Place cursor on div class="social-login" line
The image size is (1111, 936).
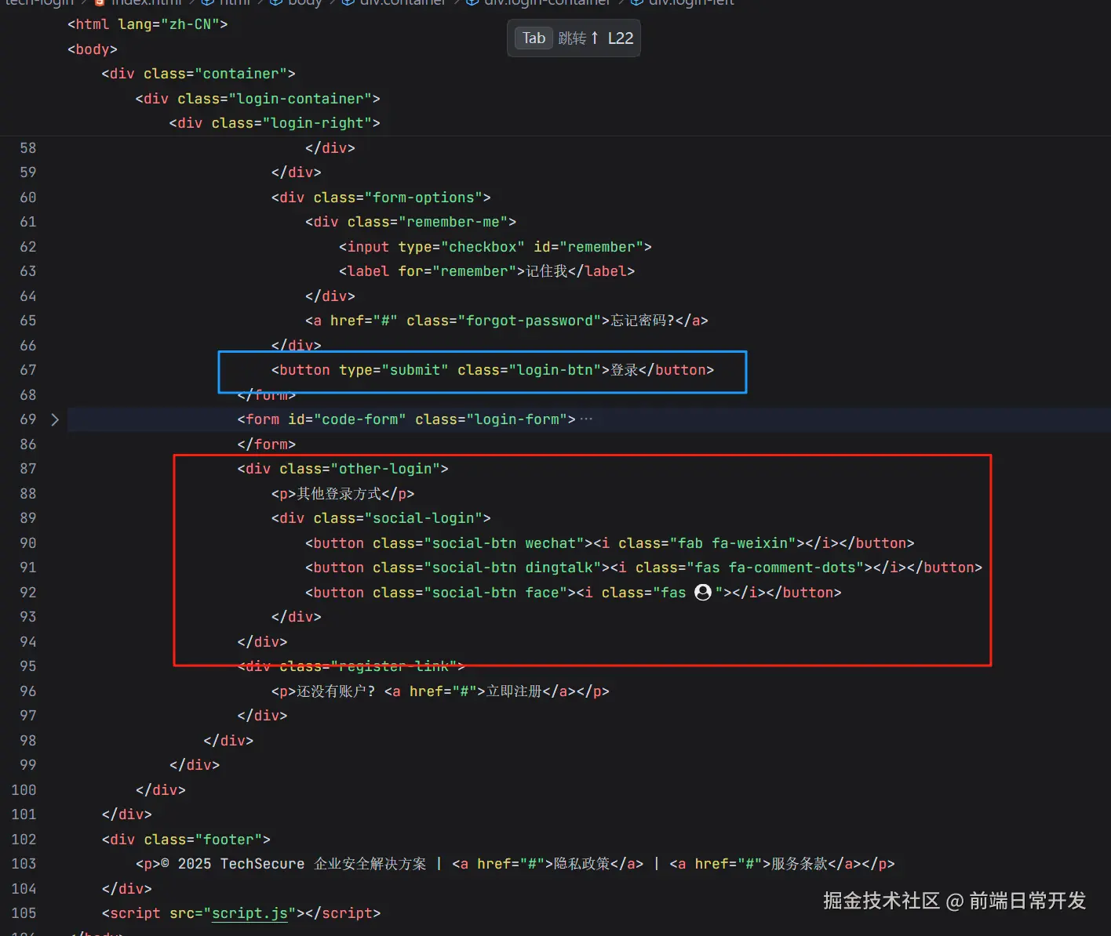tap(381, 518)
